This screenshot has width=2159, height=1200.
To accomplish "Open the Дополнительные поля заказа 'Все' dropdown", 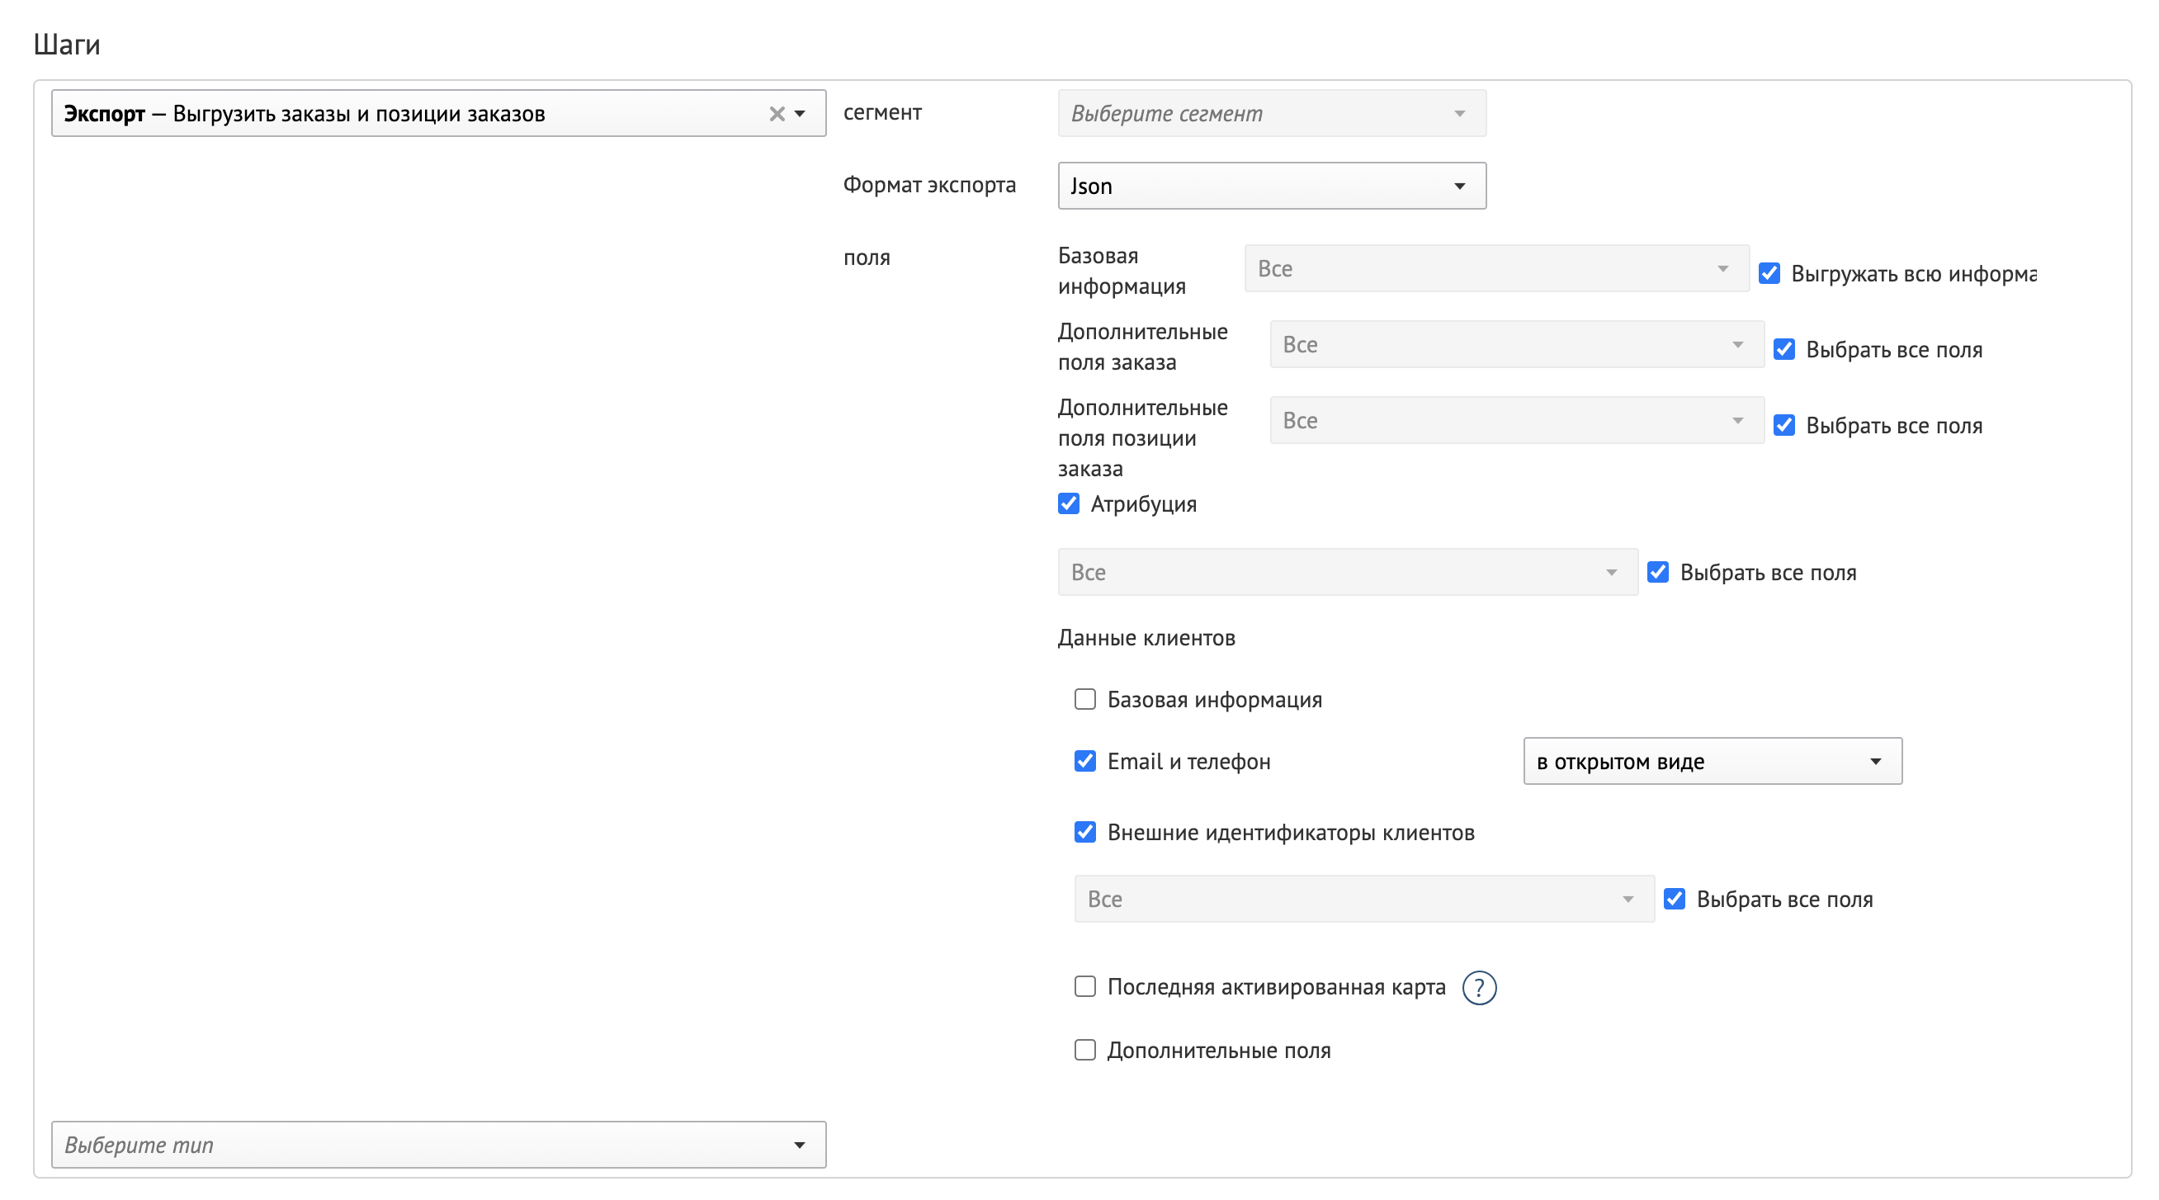I will (1516, 344).
